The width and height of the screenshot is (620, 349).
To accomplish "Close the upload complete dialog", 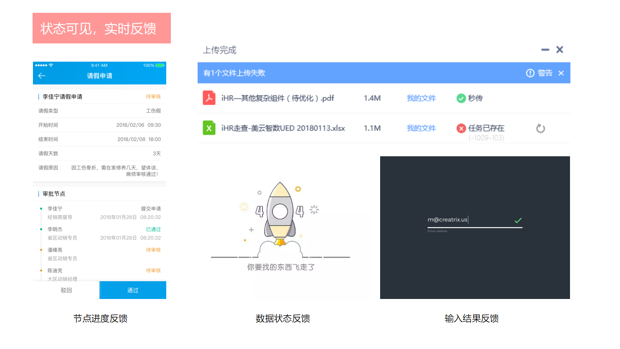I will click(x=560, y=50).
